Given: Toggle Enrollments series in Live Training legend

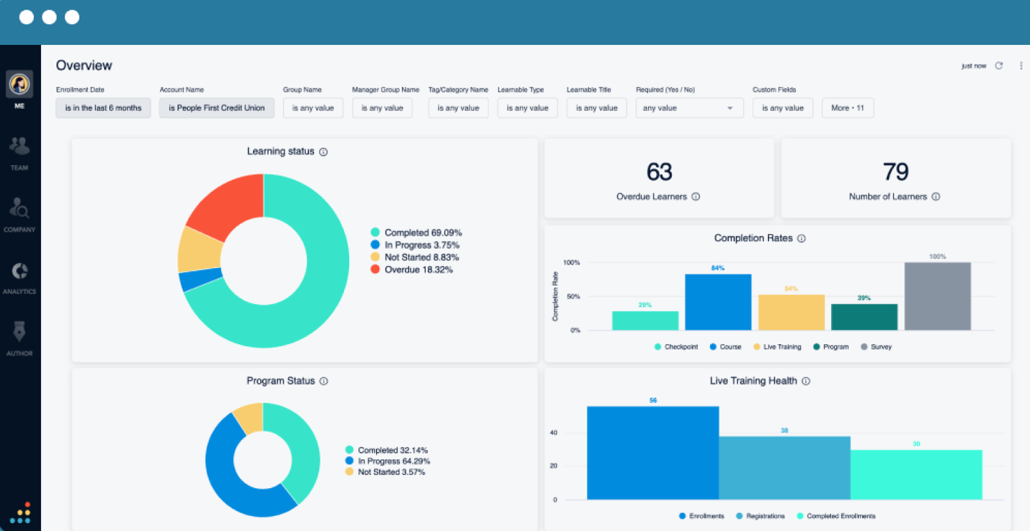Looking at the screenshot, I should (x=702, y=516).
